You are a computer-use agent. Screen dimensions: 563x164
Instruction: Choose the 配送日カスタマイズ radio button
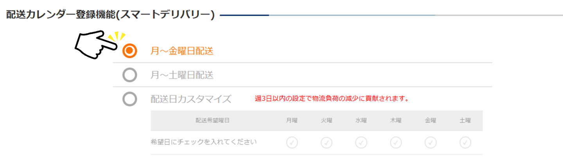click(129, 99)
